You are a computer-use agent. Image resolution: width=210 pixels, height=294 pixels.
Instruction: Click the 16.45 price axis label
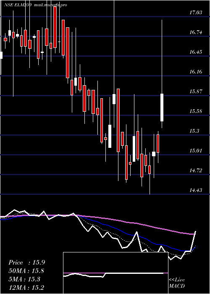[x=196, y=52]
